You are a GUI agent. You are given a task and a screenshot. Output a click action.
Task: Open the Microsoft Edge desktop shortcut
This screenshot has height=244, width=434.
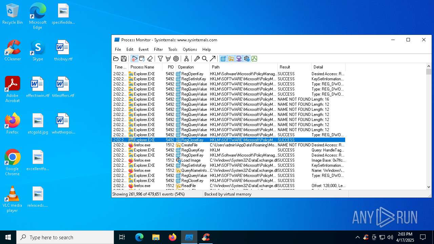[x=38, y=16]
